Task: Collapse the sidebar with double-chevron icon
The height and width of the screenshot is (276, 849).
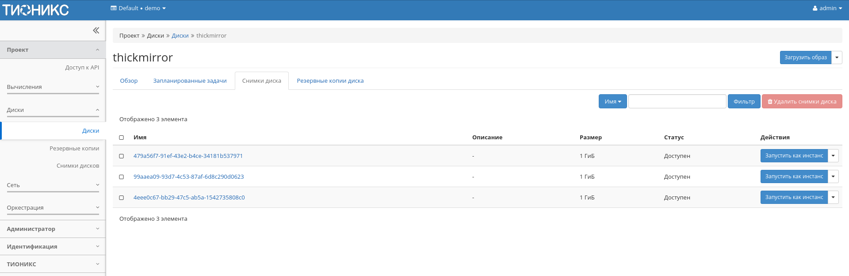Action: pos(96,31)
